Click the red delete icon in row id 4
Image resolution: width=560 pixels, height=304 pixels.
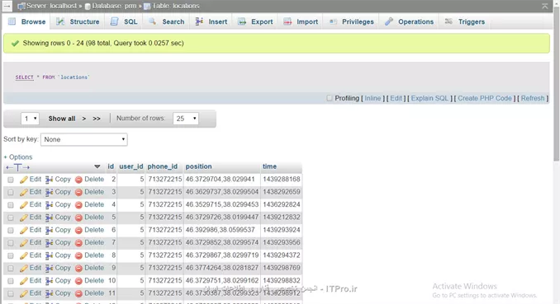[x=78, y=205]
